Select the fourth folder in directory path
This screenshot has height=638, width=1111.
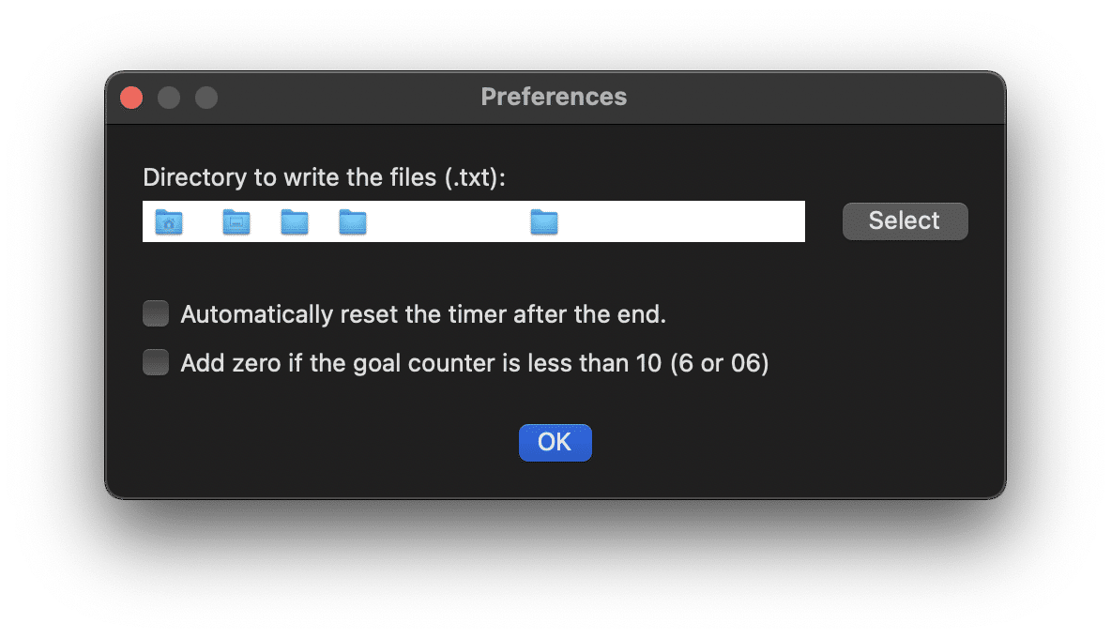click(353, 222)
